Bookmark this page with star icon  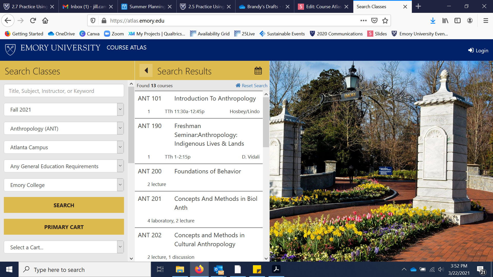(385, 21)
